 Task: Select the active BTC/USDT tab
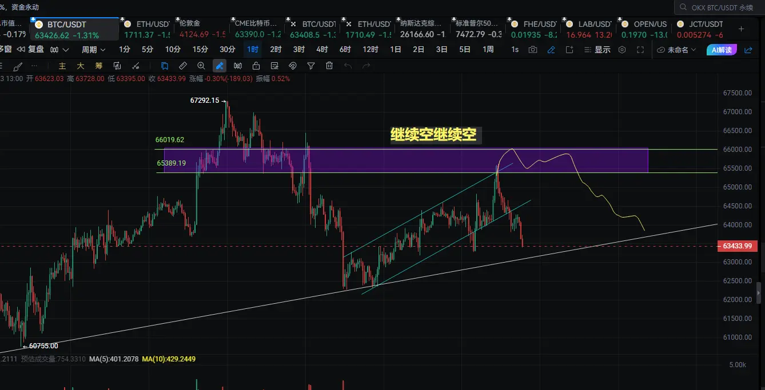[75, 29]
